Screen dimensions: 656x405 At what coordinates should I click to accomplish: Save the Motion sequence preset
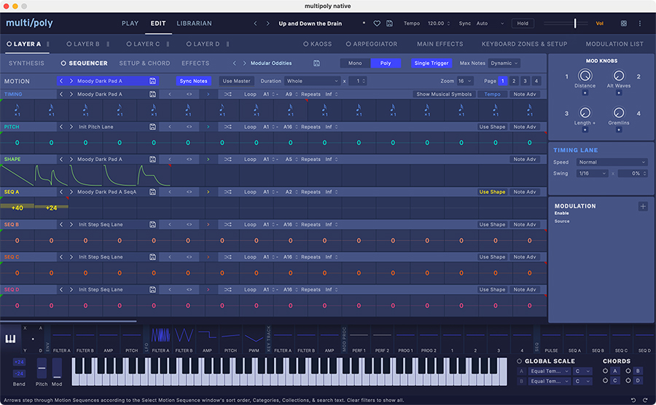[x=152, y=81]
